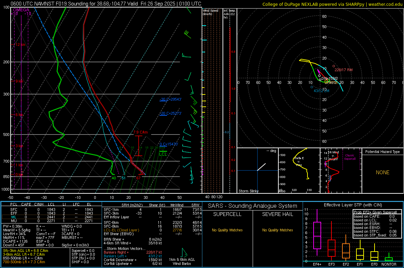Click the surface temperature value '67'
404x268 pixels.
click(x=138, y=178)
